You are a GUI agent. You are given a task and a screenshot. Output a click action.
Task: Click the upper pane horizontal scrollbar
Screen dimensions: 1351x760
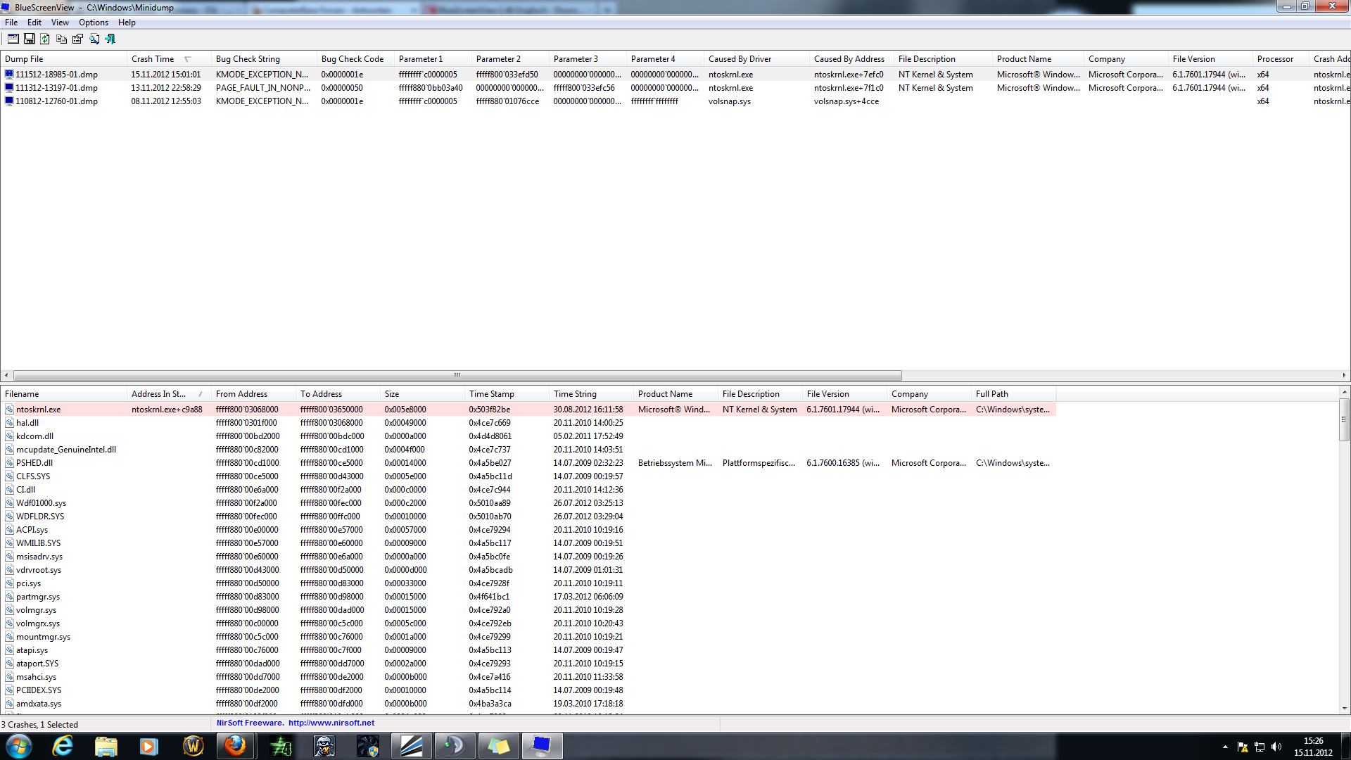(457, 375)
